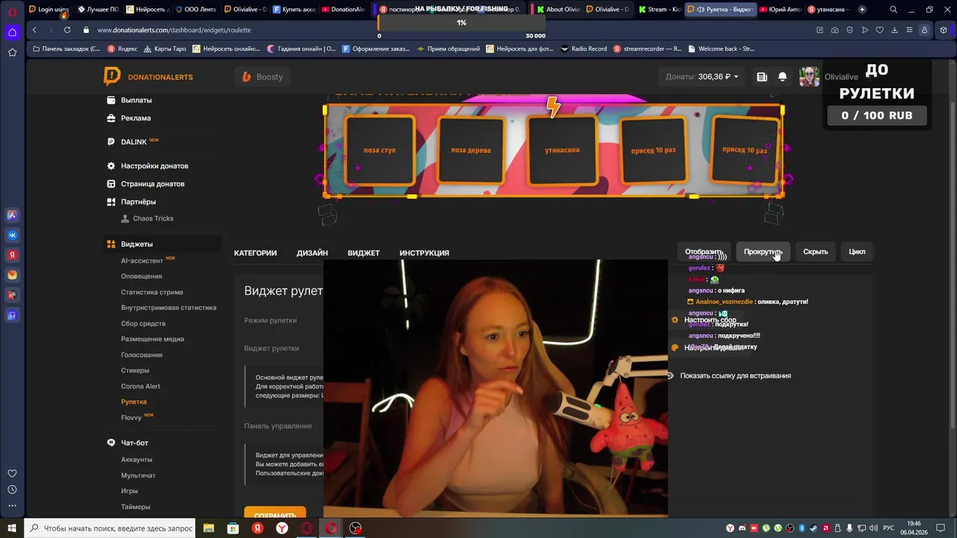Open Внутристримовая статистика widget page
Image resolution: width=957 pixels, height=538 pixels.
click(168, 308)
